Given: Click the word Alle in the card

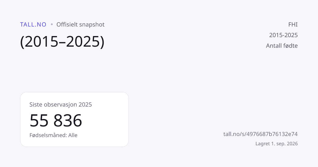Looking at the screenshot, I should coord(73,135).
